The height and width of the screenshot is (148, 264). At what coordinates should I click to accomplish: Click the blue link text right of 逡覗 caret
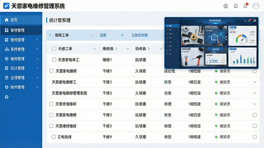[x=139, y=35]
